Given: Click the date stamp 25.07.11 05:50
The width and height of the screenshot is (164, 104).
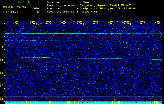Looking at the screenshot, I should (11, 12).
